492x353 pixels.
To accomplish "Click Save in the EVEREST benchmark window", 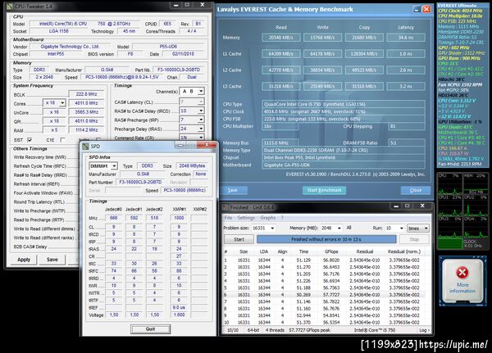I will (233, 190).
